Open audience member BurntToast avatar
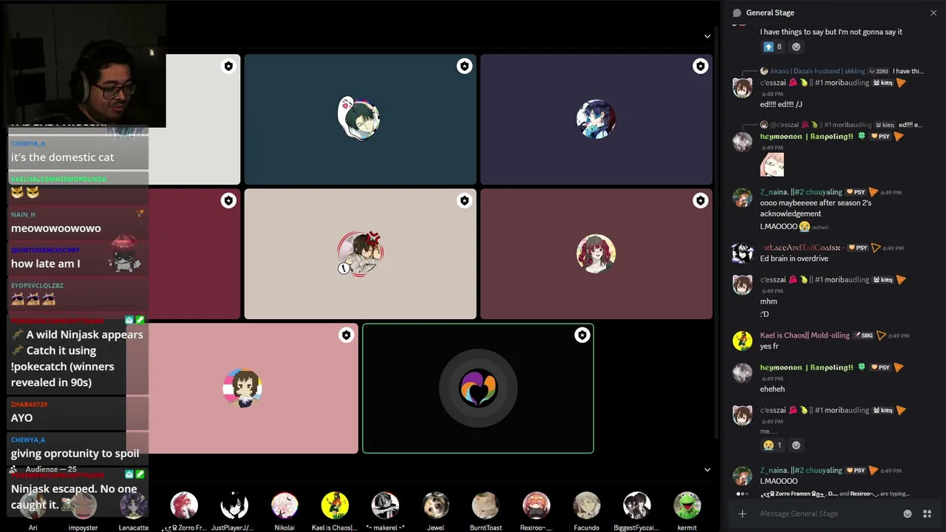 (486, 505)
